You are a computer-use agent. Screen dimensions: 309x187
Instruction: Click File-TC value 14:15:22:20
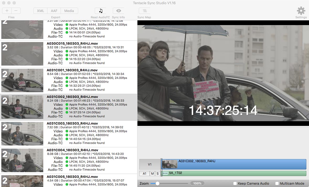click(85, 59)
